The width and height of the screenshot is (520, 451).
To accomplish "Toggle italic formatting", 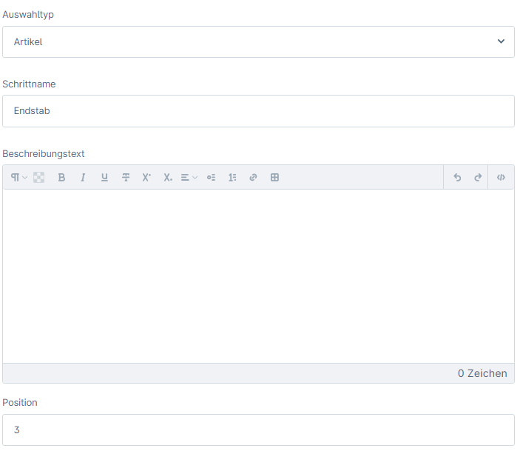I will [83, 177].
